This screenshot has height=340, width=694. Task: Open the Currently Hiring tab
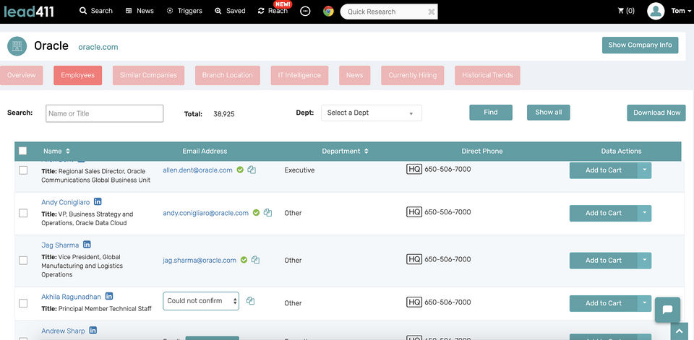413,75
